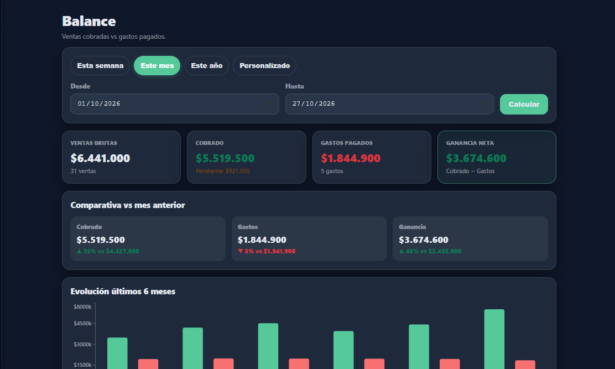Click the Cobrado – Gastos caption
This screenshot has height=369, width=615.
(x=470, y=171)
